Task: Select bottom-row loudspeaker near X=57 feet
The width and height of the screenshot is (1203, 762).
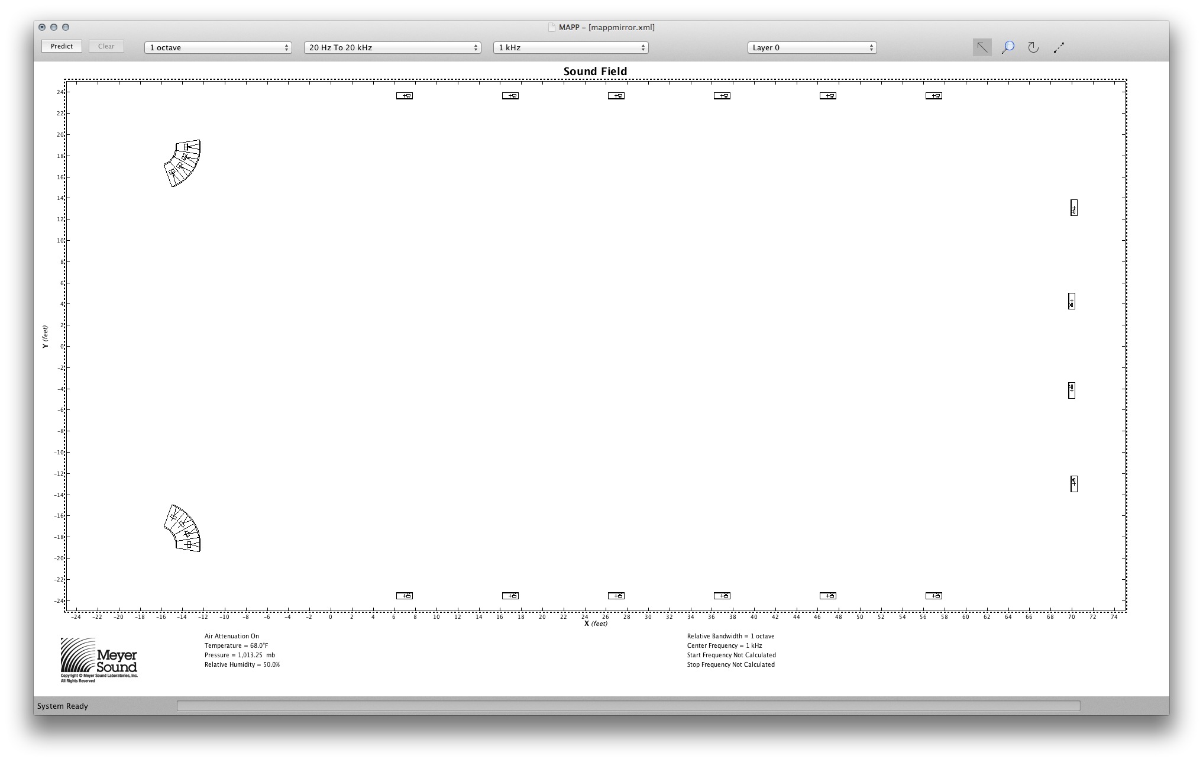Action: tap(934, 596)
